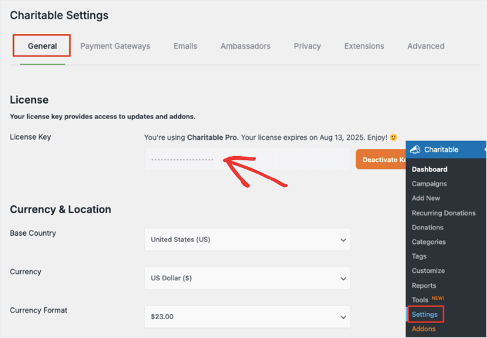Viewport: 487px width, 338px height.
Task: Expand the Currency Format dropdown
Action: coord(247,317)
